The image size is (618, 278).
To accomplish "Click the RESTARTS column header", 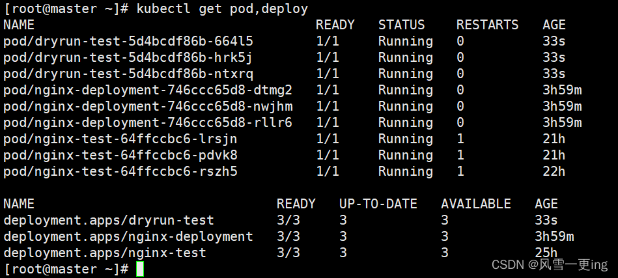I will coord(488,25).
